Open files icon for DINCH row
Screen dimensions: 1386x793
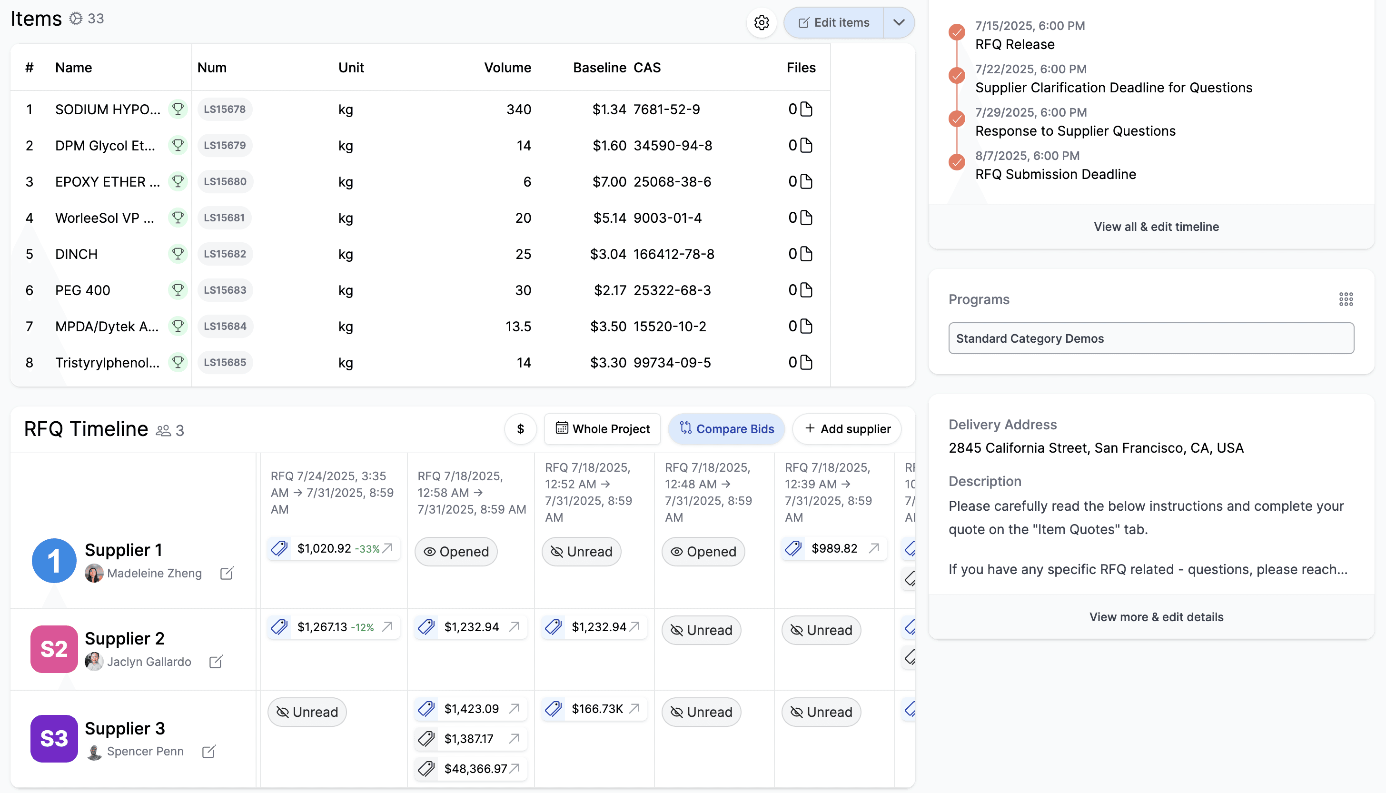[806, 254]
